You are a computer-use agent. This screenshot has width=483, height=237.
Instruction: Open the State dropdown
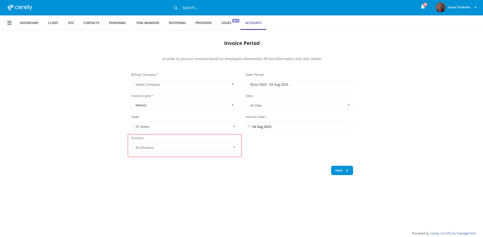point(184,127)
